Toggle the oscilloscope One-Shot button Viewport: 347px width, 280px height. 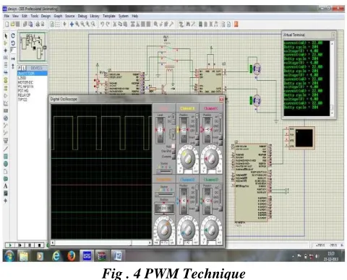click(173, 152)
